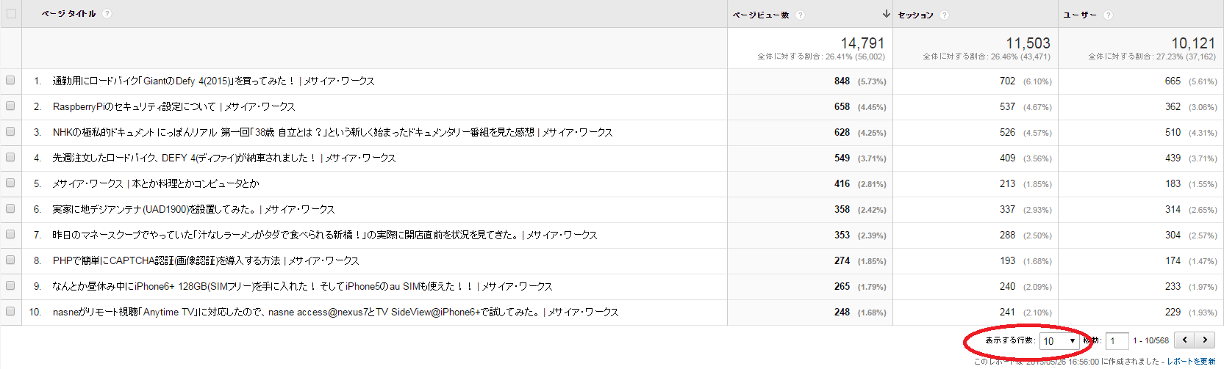Image resolution: width=1224 pixels, height=369 pixels.
Task: Select checkbox for RaspberryPi security row
Action: pos(10,106)
